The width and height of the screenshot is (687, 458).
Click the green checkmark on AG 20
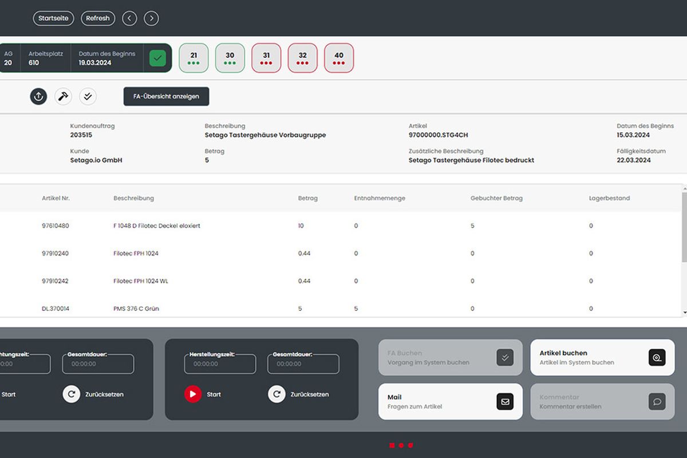point(157,58)
